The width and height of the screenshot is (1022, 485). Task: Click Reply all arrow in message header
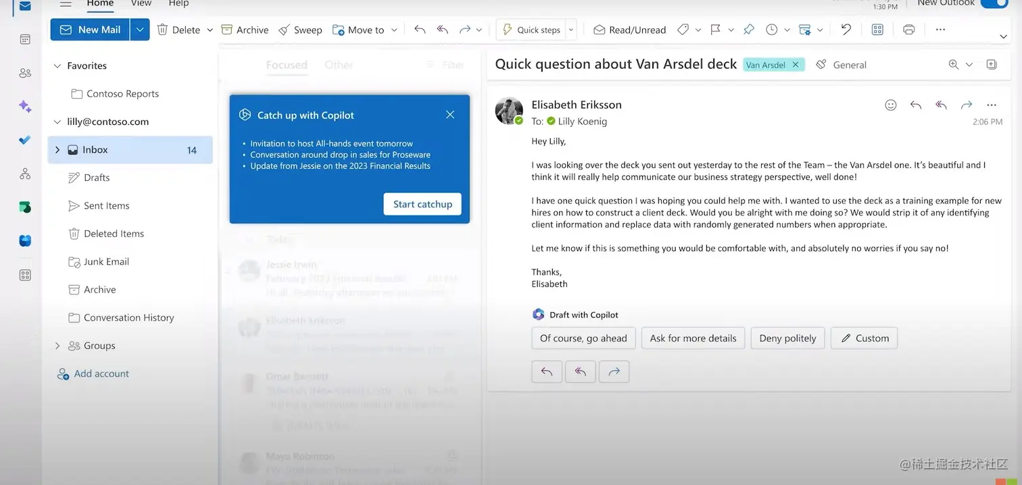(941, 105)
